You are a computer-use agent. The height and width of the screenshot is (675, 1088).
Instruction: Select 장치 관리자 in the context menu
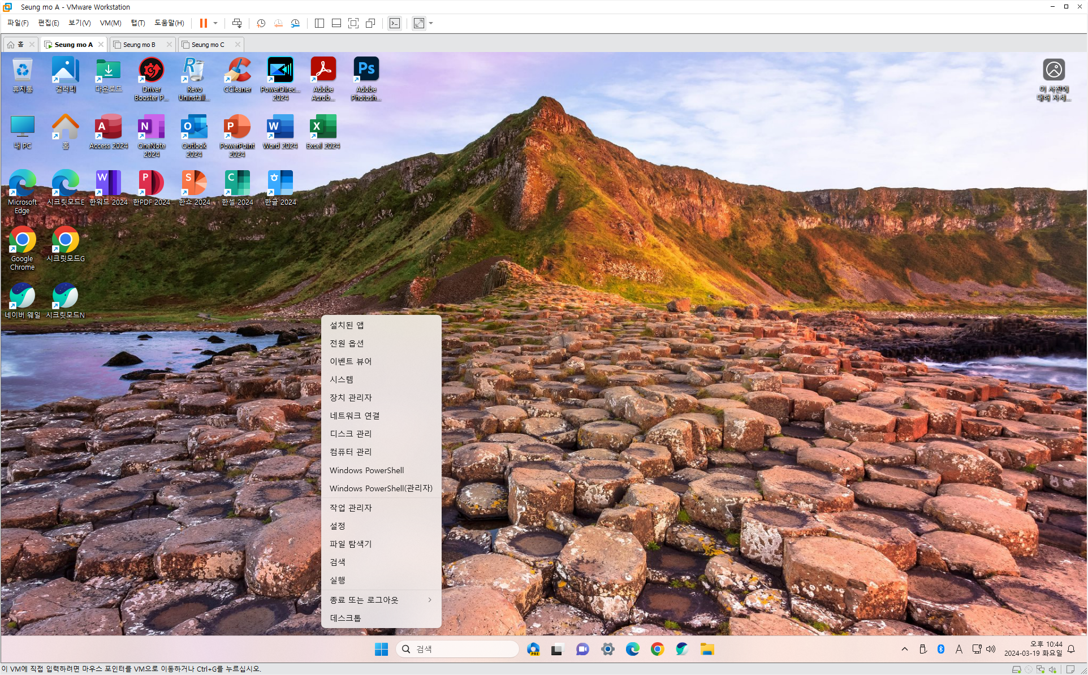pyautogui.click(x=351, y=397)
